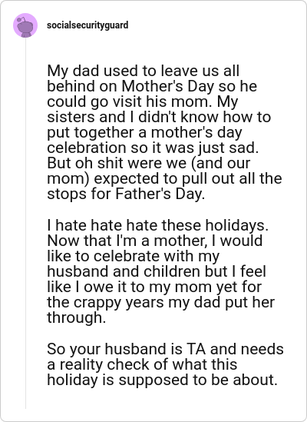Click the phrase "like to celebrate with my"
Image resolution: width=307 pixels, height=422 pixels.
(x=134, y=256)
